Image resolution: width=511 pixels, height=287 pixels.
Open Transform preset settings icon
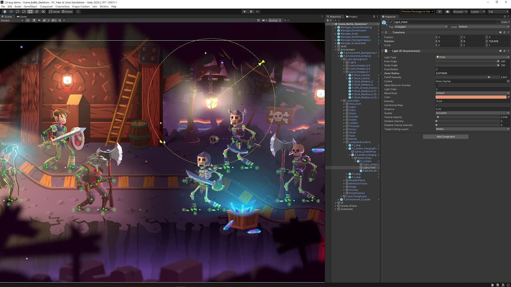[x=505, y=32]
